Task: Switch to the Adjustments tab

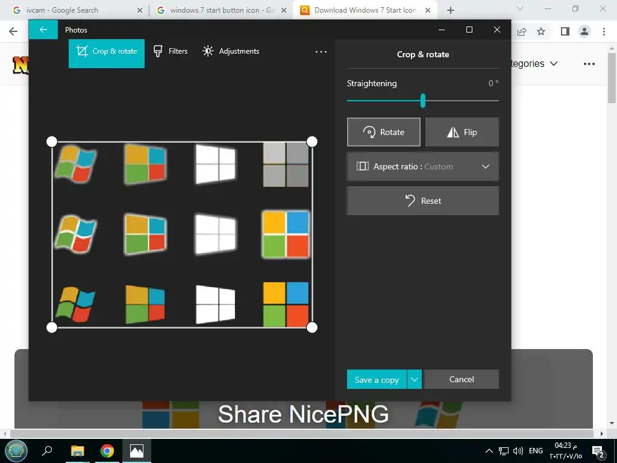Action: (x=231, y=51)
